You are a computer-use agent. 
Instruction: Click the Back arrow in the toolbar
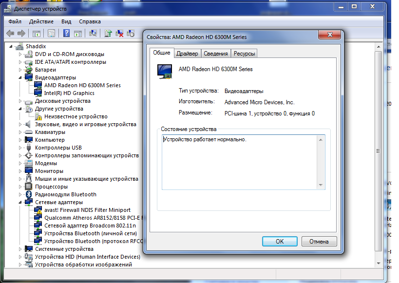[10, 33]
